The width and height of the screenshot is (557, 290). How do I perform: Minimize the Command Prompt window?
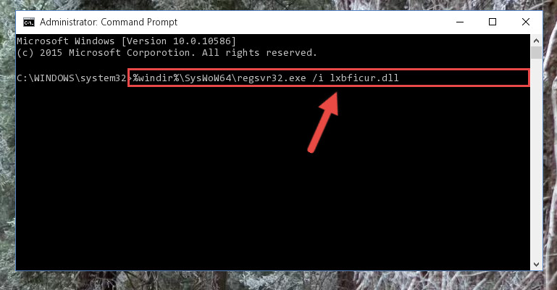coord(460,22)
